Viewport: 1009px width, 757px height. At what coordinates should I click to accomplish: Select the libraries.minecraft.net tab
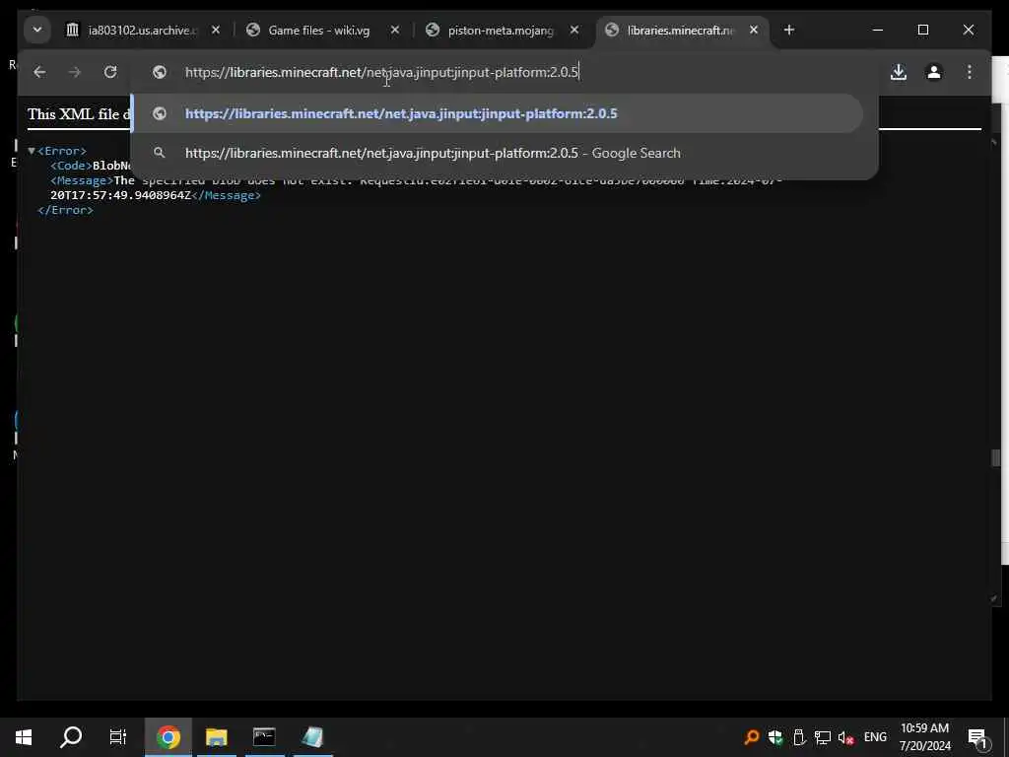pos(681,31)
